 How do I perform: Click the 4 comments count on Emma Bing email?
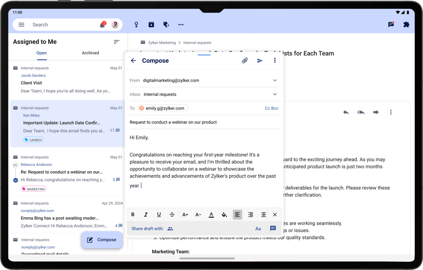(x=119, y=226)
